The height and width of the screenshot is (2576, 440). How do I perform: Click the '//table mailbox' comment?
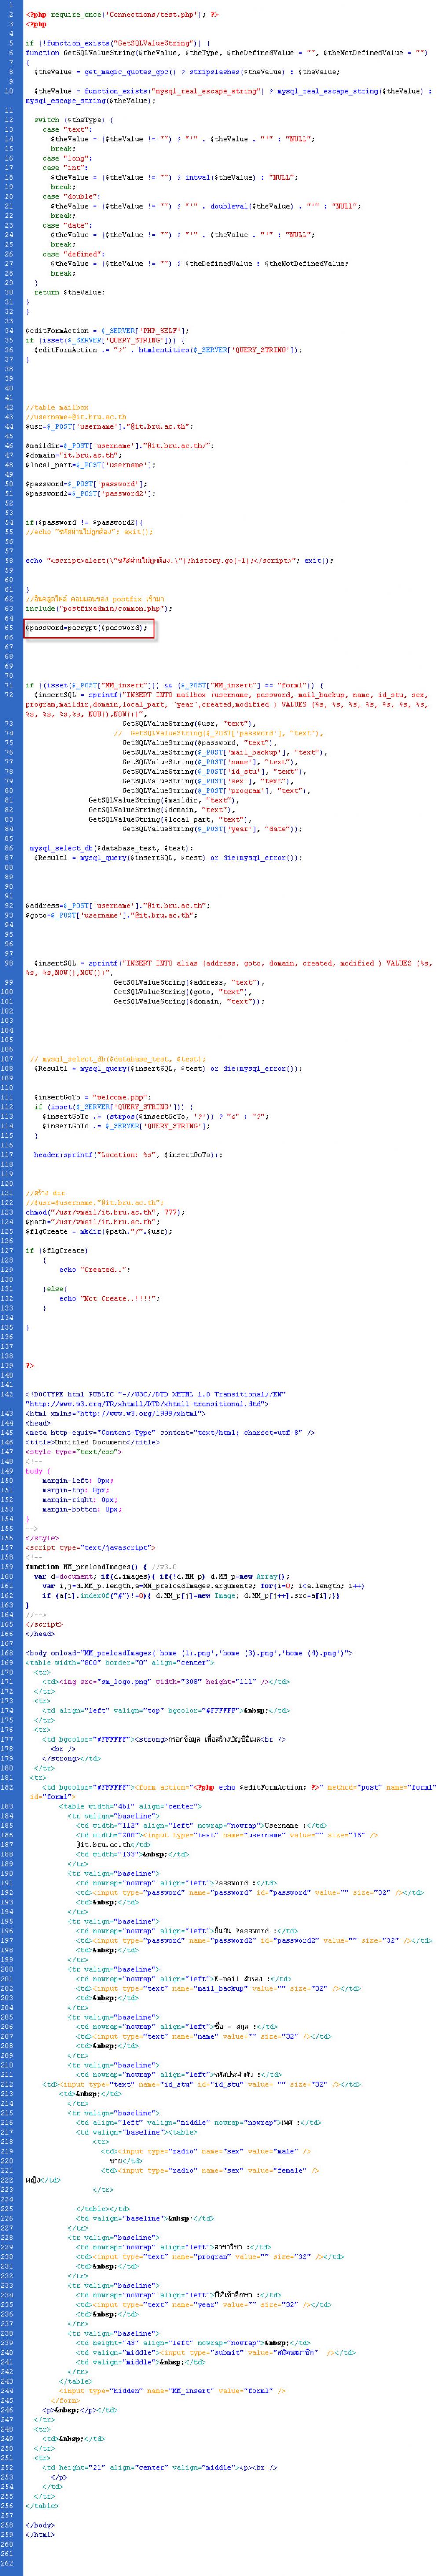click(x=57, y=407)
